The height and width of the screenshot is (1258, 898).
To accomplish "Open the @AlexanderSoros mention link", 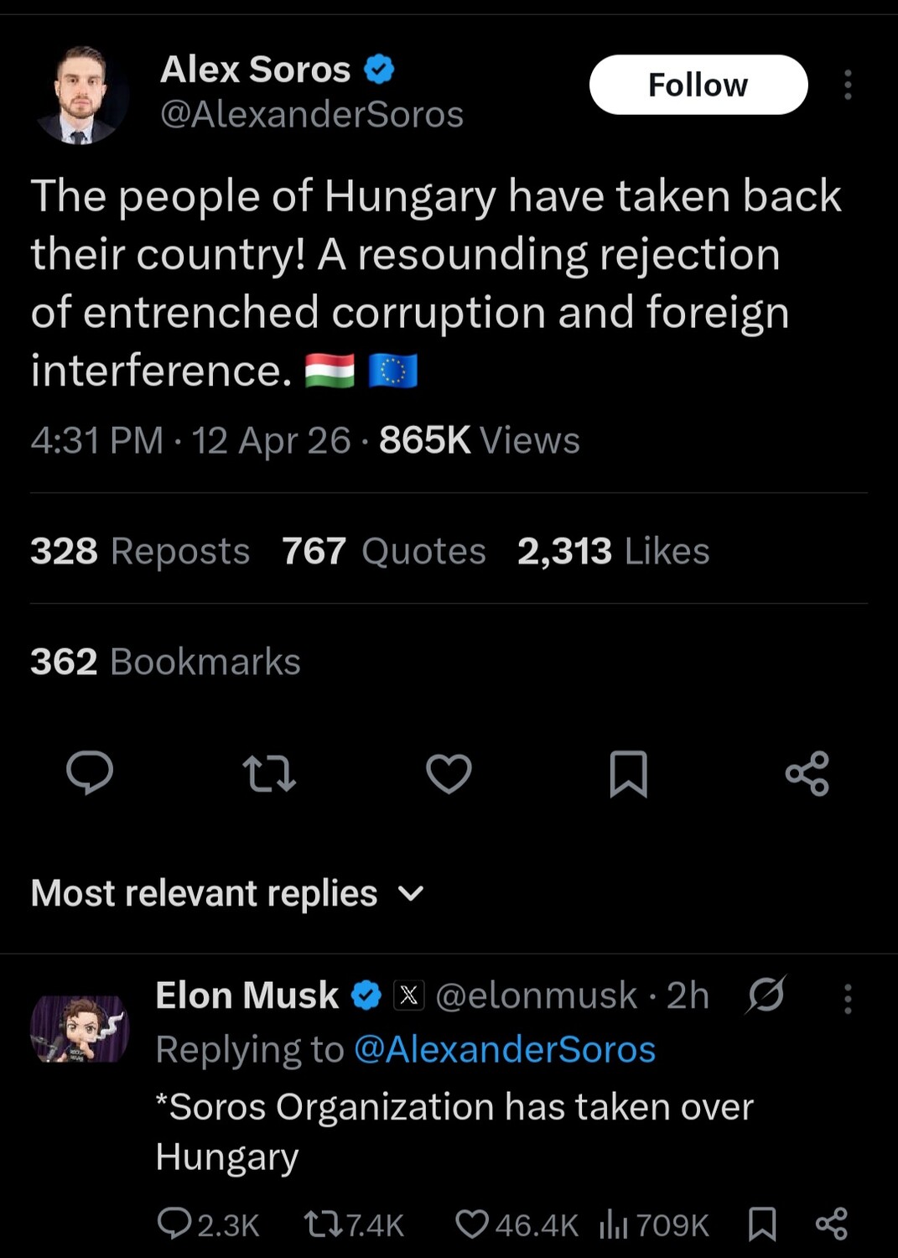I will point(505,1049).
